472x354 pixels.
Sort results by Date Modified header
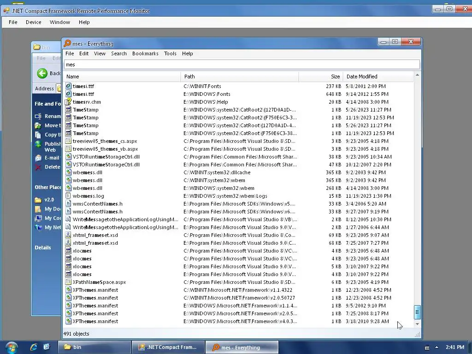pyautogui.click(x=378, y=77)
